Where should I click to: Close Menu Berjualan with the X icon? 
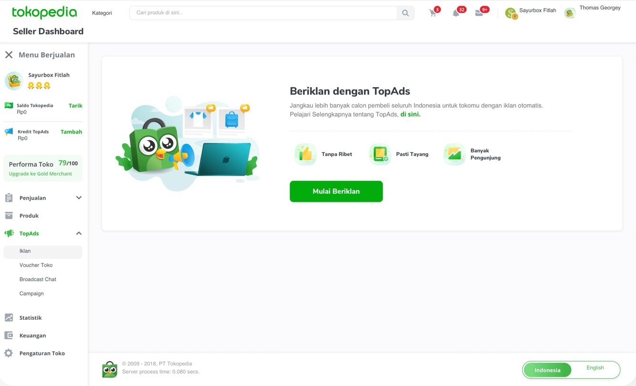pyautogui.click(x=9, y=55)
